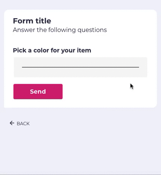This screenshot has height=175, width=161.
Task: Click the lavender background above the form card
Action: (x=80, y=5)
